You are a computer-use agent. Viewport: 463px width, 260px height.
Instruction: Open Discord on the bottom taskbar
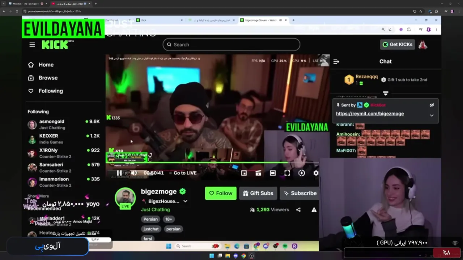(235, 256)
